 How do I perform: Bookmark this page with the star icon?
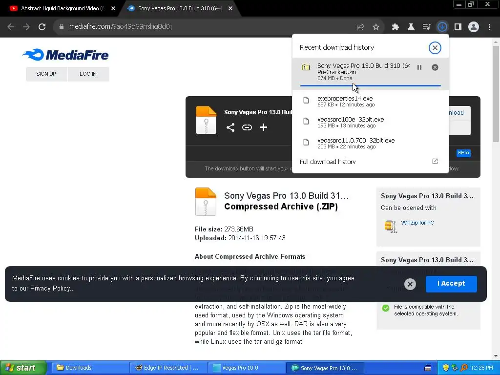pos(376,27)
